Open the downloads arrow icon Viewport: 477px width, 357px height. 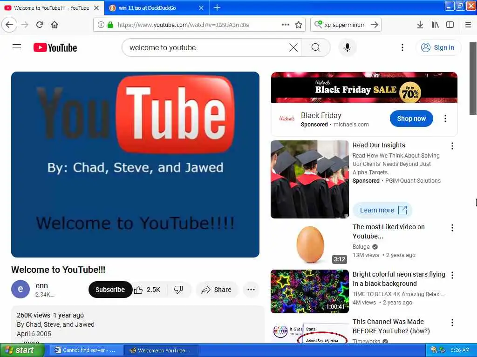[420, 25]
